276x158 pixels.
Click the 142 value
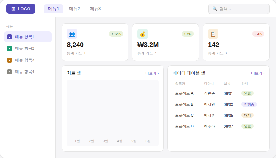213,45
